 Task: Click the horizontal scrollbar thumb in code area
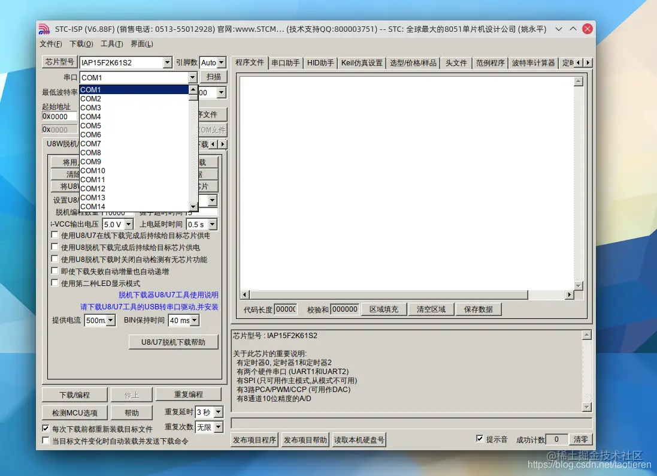(389, 295)
